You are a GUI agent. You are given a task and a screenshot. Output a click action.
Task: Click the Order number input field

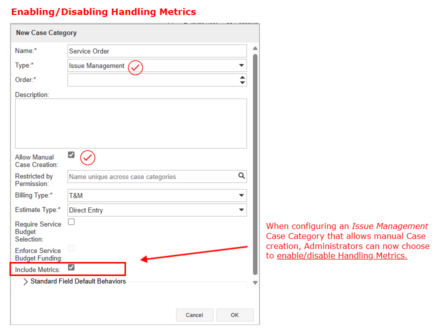[152, 80]
